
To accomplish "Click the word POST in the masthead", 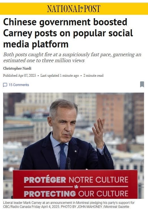I will click(x=92, y=9).
